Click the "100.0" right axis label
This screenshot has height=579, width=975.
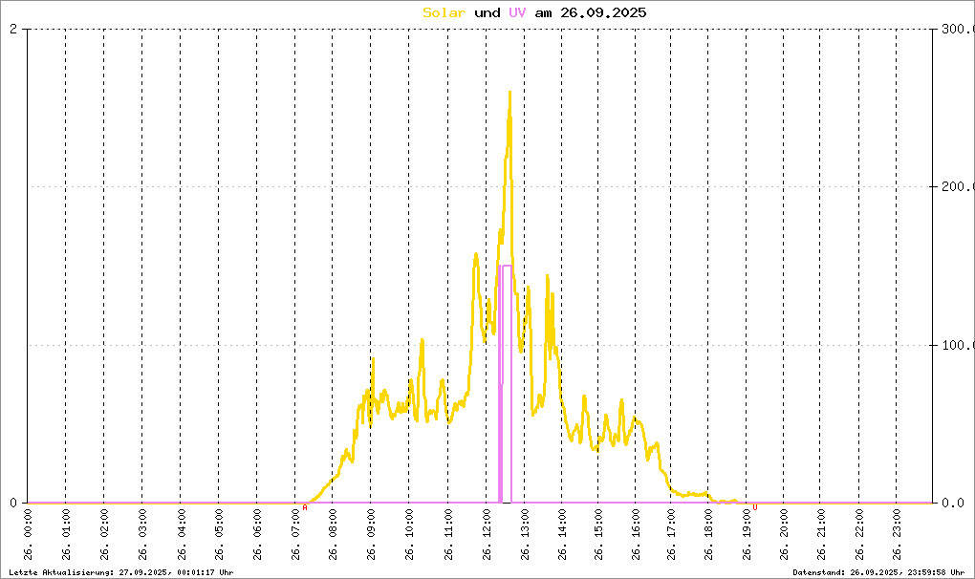pos(956,345)
